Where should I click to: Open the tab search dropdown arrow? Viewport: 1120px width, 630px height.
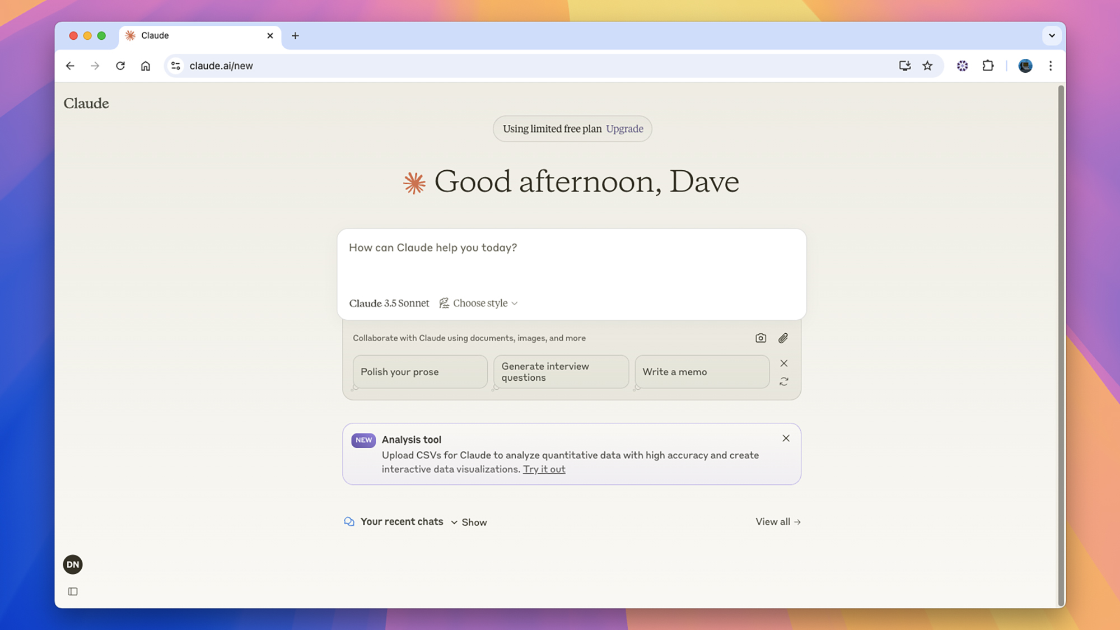click(1052, 36)
